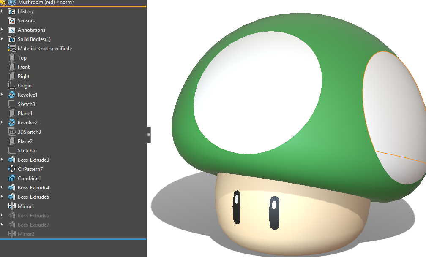Screen dimensions: 426x257
Task: Click the Boss-Extrude7 suppressed feature icon
Action: click(12, 225)
